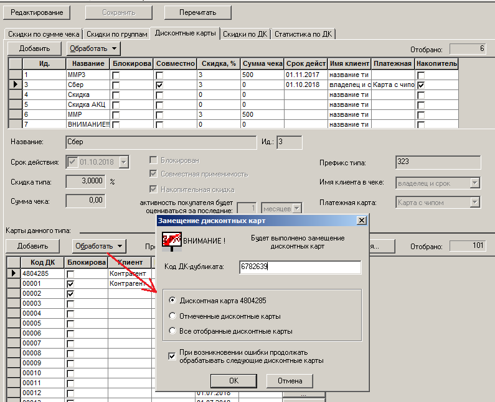Click row selector arrow for card 4804285
The width and height of the screenshot is (495, 402).
tap(14, 273)
